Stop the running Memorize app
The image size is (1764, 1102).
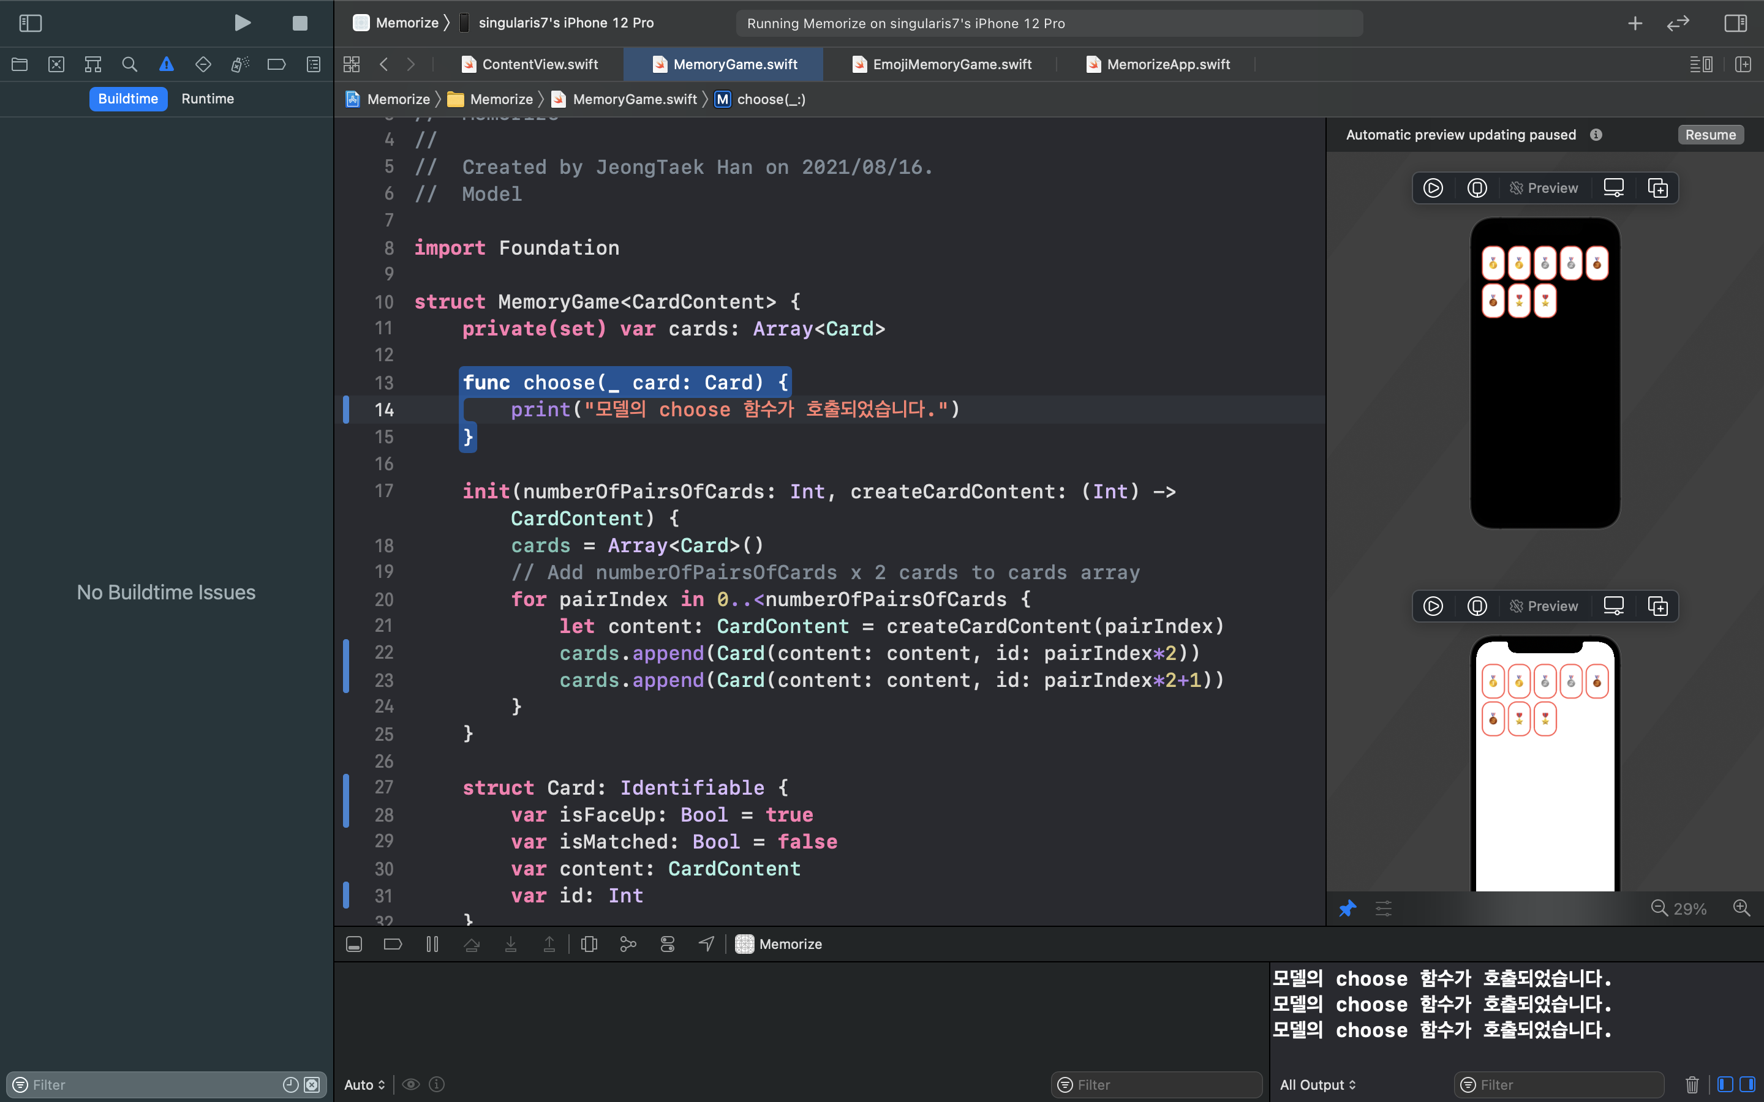click(300, 23)
